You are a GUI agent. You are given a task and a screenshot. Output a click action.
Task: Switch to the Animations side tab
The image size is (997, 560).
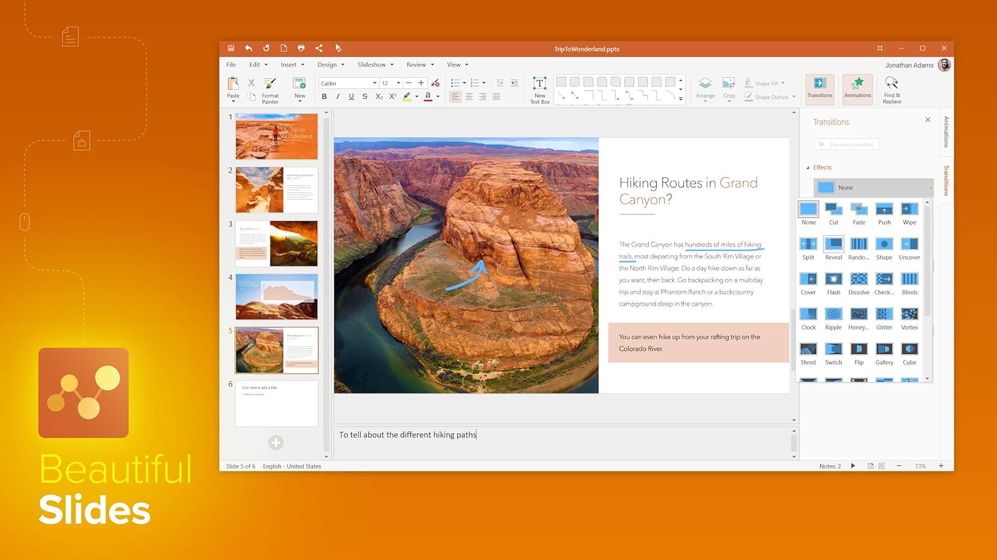(946, 132)
